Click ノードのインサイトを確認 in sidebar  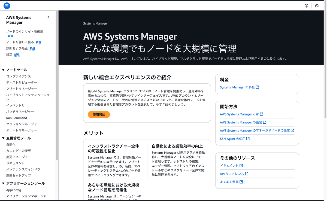point(25,32)
